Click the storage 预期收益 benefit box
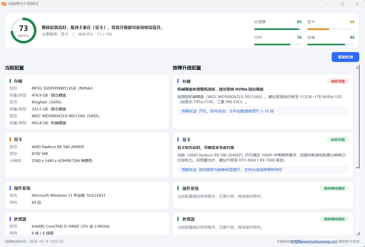The height and width of the screenshot is (247, 365). (263, 111)
